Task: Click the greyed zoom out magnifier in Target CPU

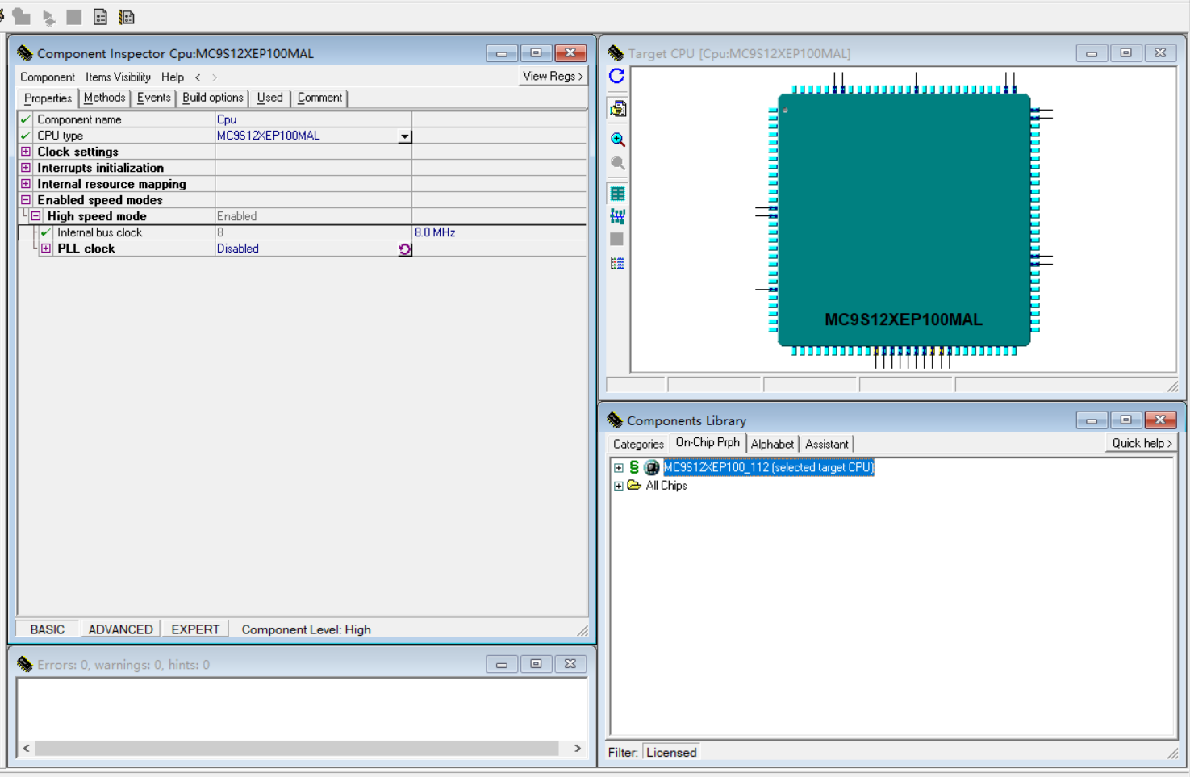Action: (x=618, y=163)
